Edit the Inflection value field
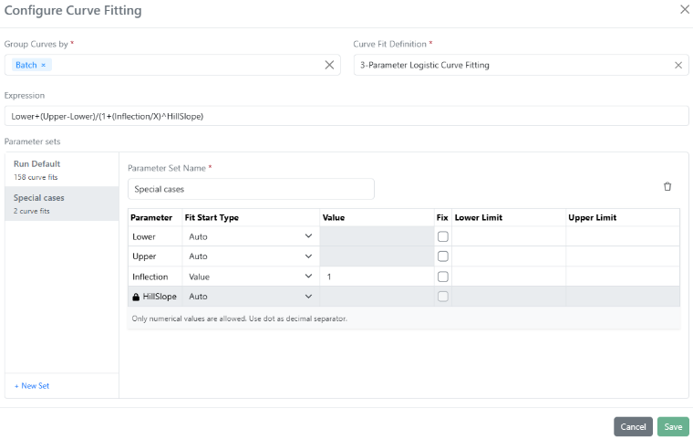The image size is (693, 439). coord(377,277)
